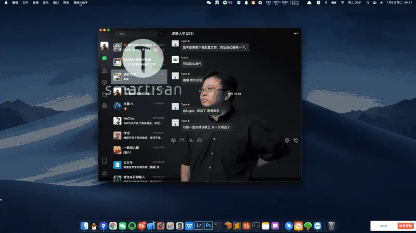Click the red 结束录制 button
The image size is (416, 233).
[x=405, y=226]
